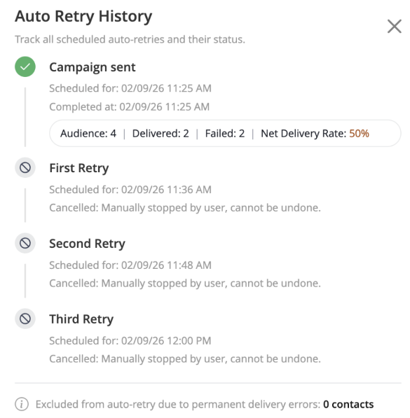410x418 pixels.
Task: Click the info icon beside excluded contacts
Action: point(22,404)
